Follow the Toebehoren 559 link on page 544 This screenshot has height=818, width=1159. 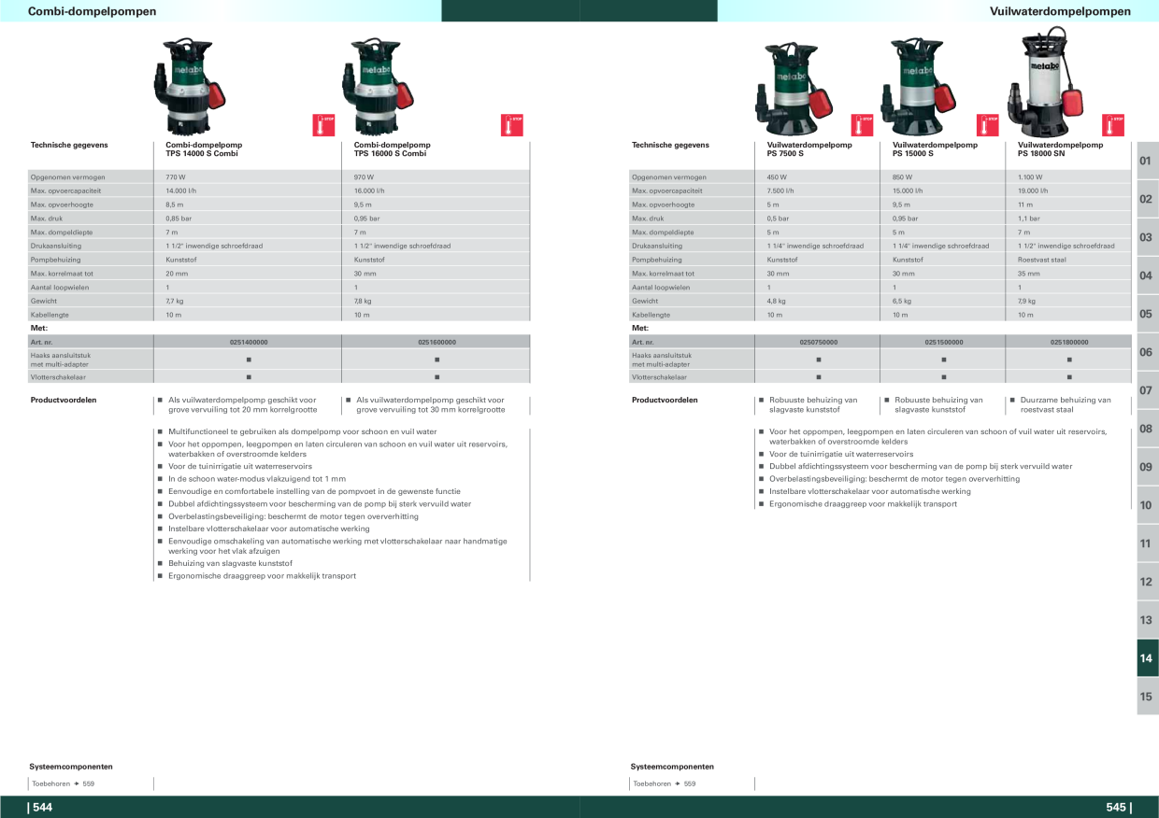64,783
